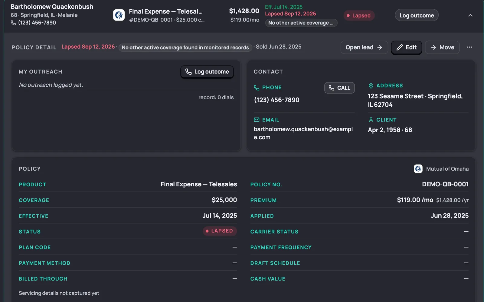Click 'Lapsed Sep 12, 2026' in Policy Detail bar

point(88,47)
